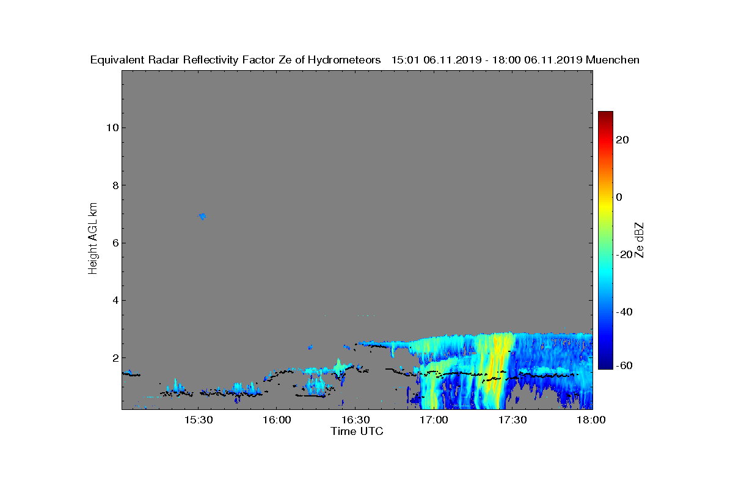The height and width of the screenshot is (488, 733).
Task: Click the isolated blue echo near 7 km
Action: [x=202, y=216]
